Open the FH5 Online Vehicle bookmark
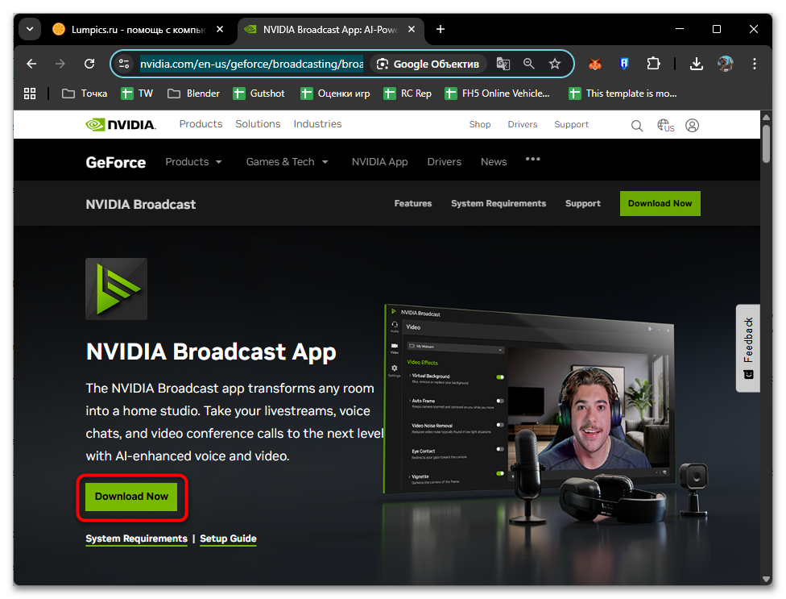 coord(497,94)
